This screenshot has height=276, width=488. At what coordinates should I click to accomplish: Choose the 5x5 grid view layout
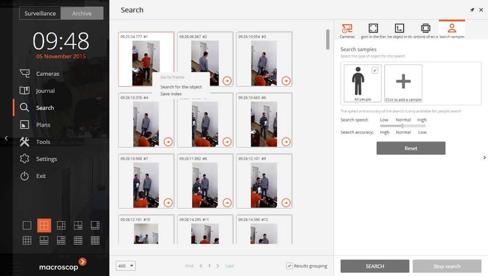point(95,240)
